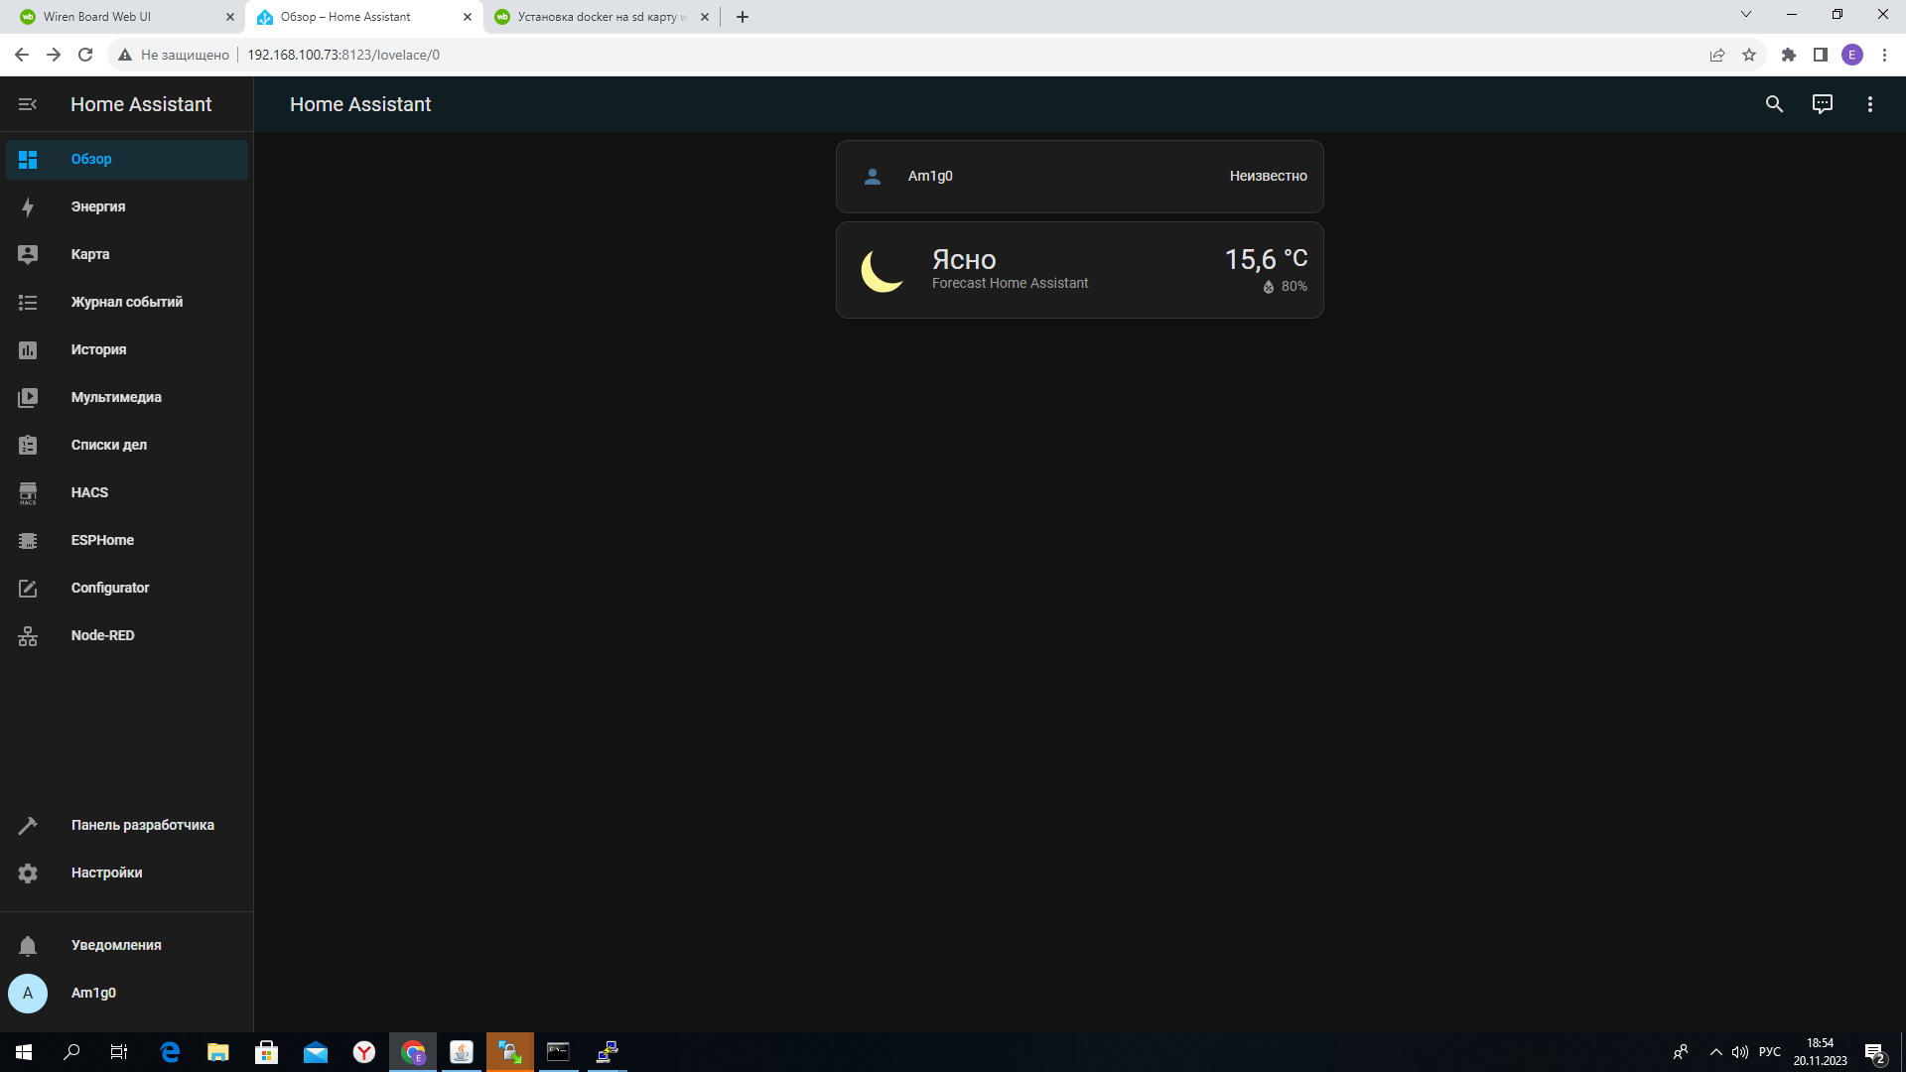The image size is (1906, 1072).
Task: Open search in Home Assistant header
Action: coord(1774,104)
